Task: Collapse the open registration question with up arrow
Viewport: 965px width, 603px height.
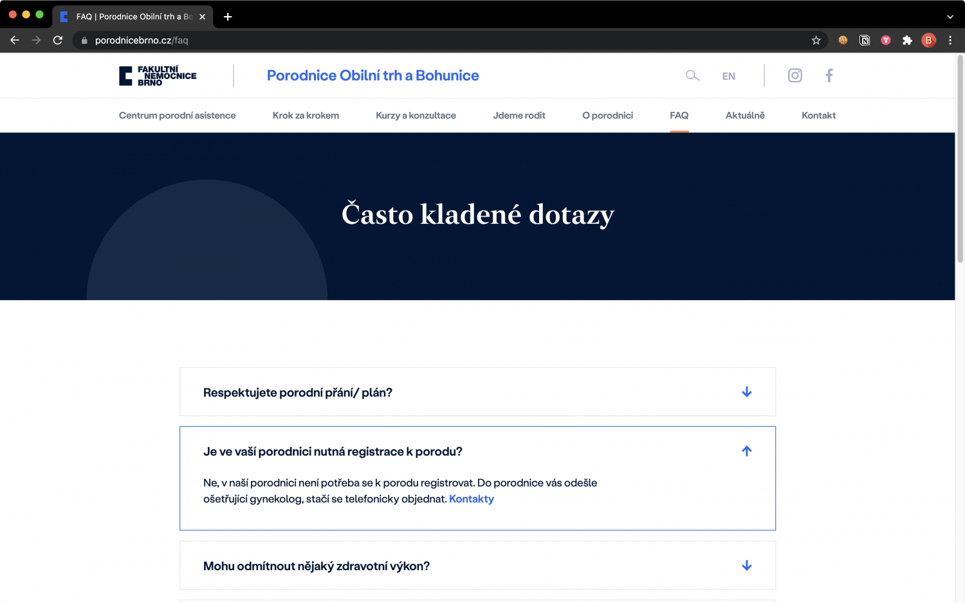Action: [x=746, y=451]
